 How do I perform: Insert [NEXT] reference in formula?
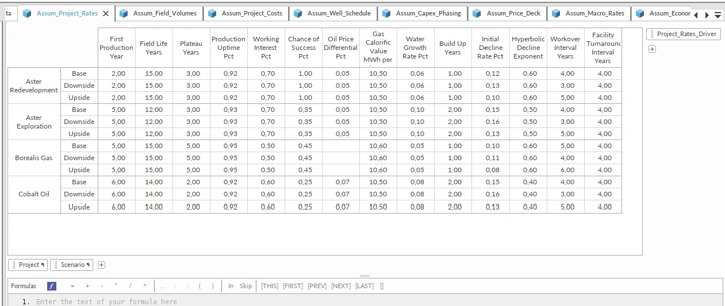click(x=341, y=286)
